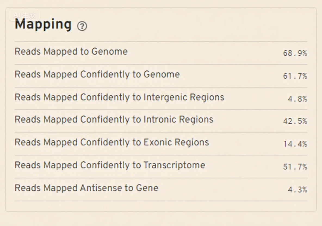Select Reads Mapped Confidently to Genome label

(97, 74)
